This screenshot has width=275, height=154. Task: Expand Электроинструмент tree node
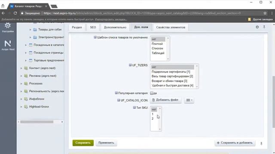pos(31,37)
